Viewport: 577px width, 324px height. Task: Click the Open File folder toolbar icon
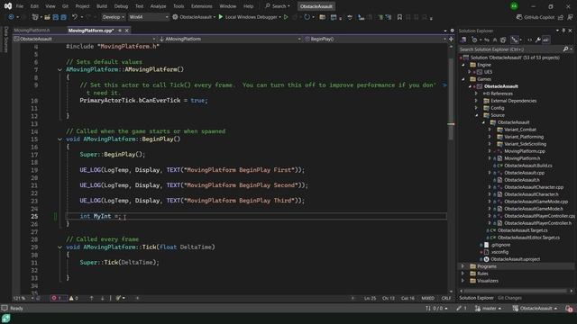47,17
